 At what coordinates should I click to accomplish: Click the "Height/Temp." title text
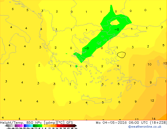(x=12, y=123)
